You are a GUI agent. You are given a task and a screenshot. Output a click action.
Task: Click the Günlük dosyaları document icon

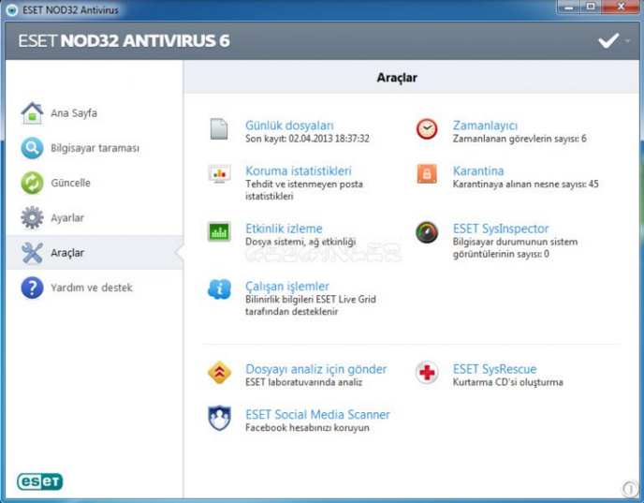(219, 129)
